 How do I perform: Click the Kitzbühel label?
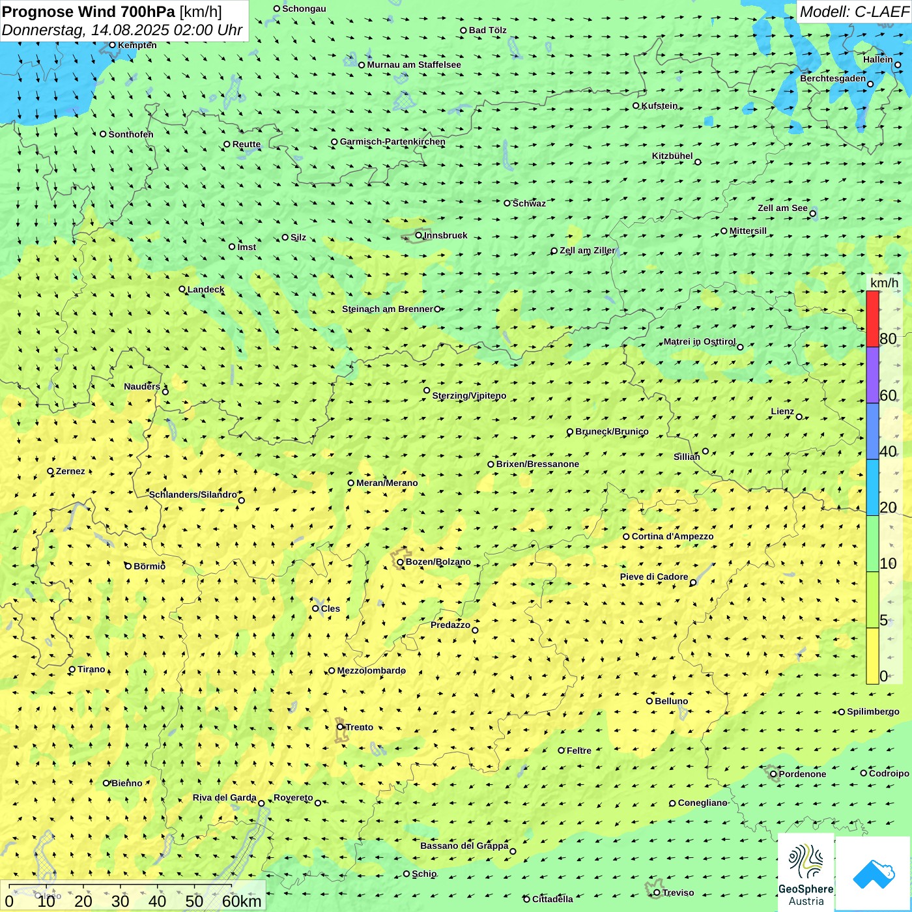tap(672, 156)
